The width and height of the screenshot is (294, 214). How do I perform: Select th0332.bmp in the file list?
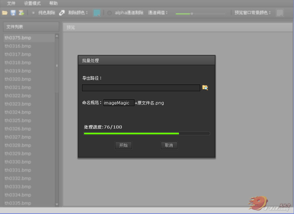tap(29, 179)
